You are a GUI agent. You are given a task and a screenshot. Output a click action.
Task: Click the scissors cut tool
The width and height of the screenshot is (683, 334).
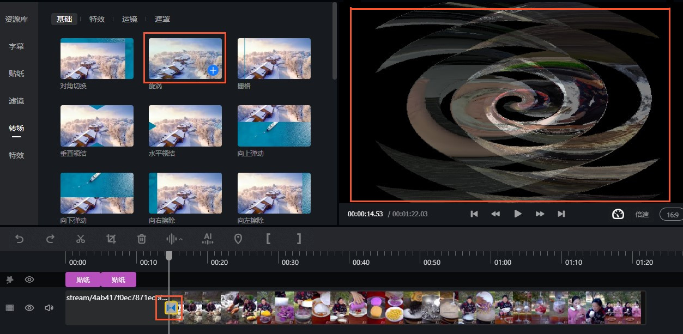81,239
